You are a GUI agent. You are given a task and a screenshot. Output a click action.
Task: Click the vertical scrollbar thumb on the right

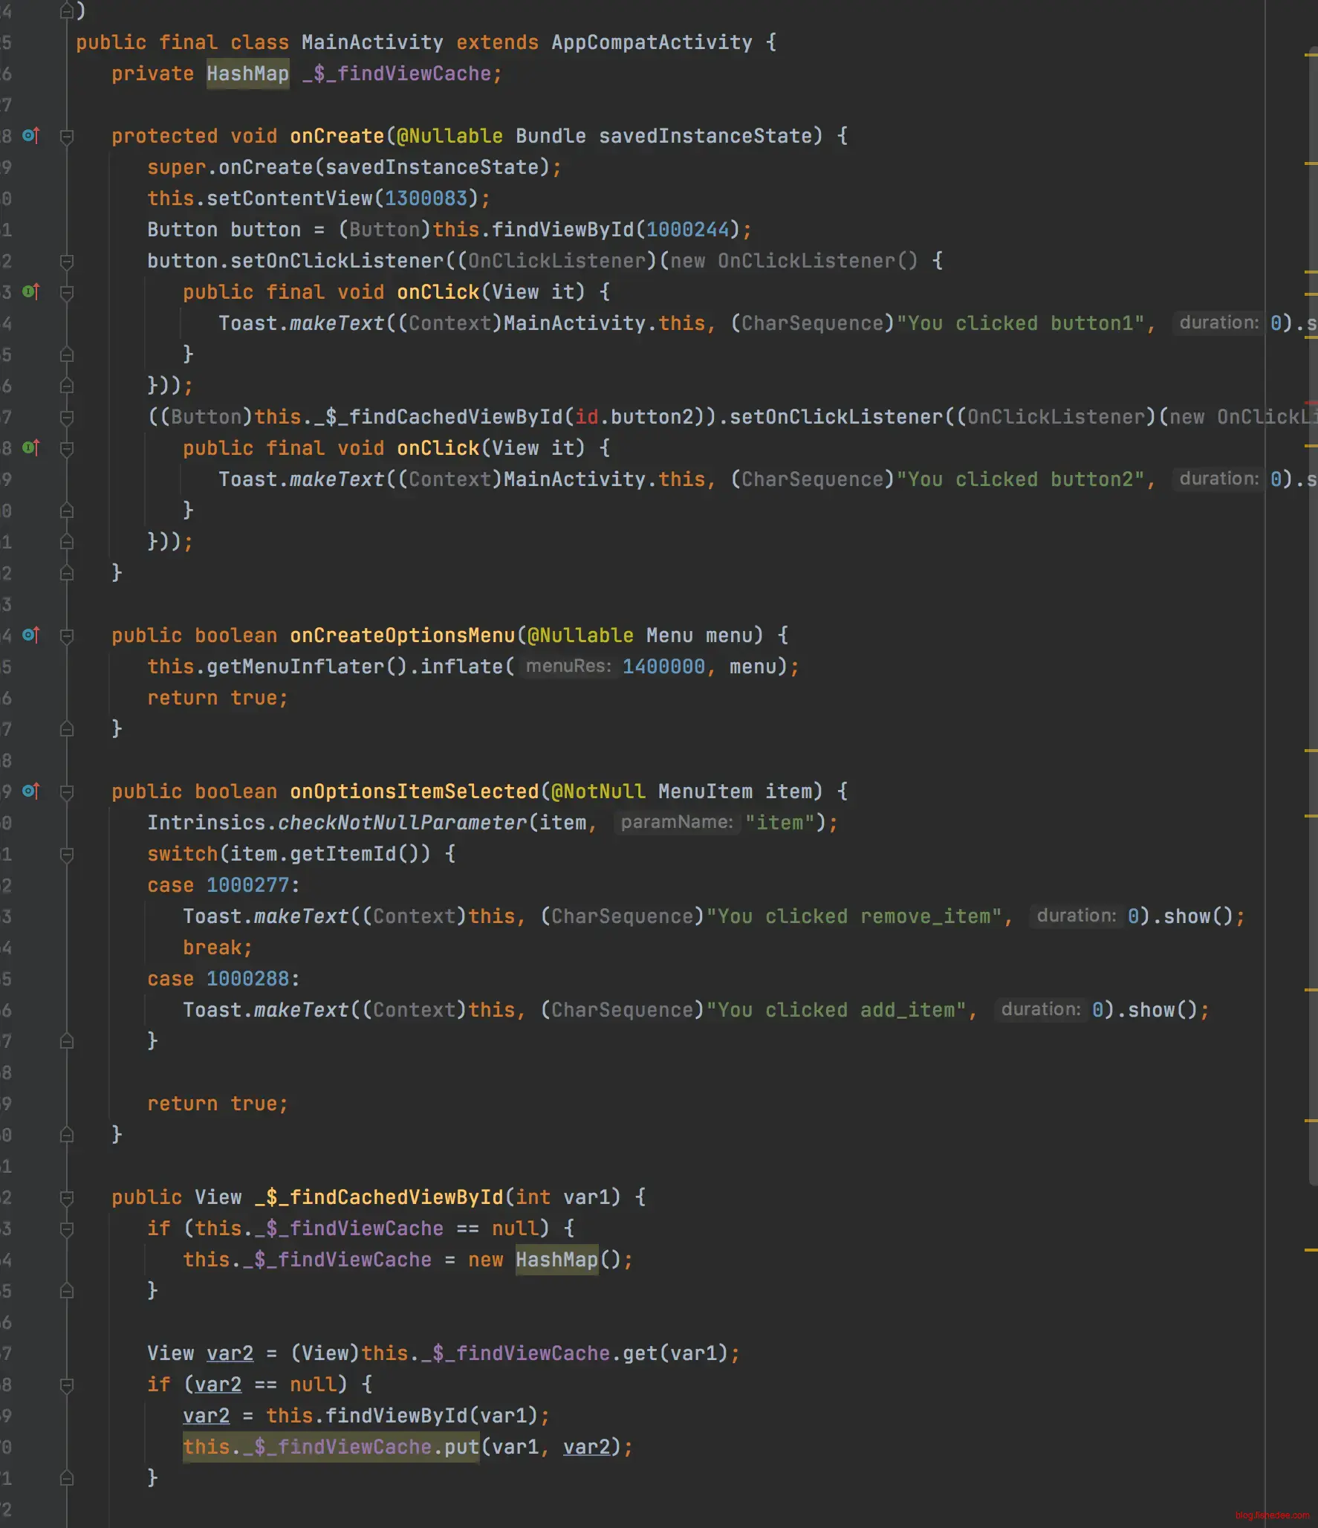1311,595
